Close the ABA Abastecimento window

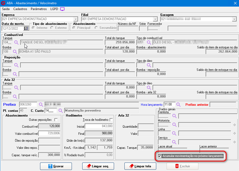click(x=235, y=3)
